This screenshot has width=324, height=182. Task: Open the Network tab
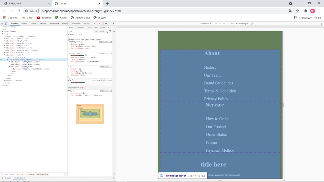coord(43,24)
